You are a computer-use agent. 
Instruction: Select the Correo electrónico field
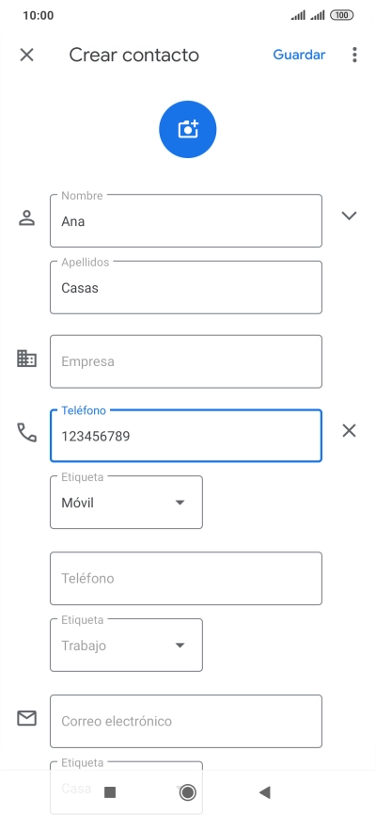(x=186, y=722)
